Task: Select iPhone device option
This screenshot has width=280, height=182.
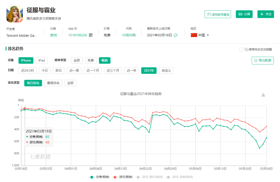Action: pos(26,60)
